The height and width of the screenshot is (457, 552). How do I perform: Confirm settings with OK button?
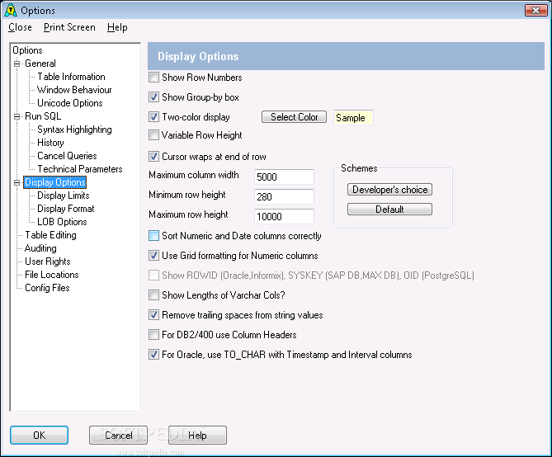pos(39,436)
